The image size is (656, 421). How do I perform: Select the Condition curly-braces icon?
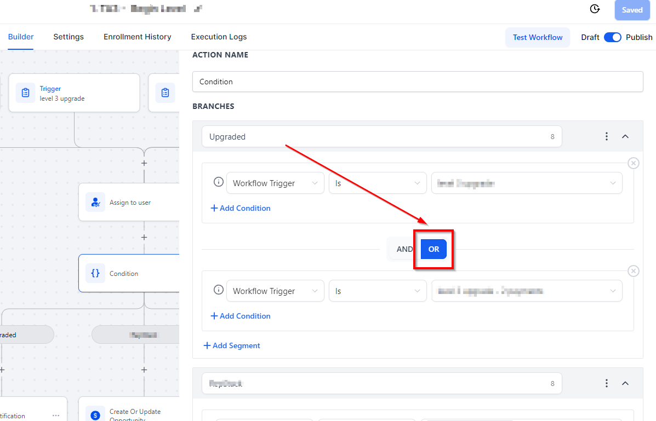click(95, 273)
